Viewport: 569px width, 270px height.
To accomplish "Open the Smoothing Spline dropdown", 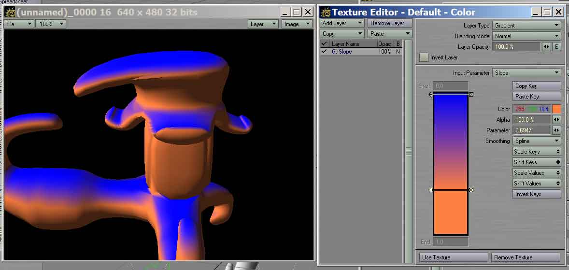I will click(x=537, y=141).
